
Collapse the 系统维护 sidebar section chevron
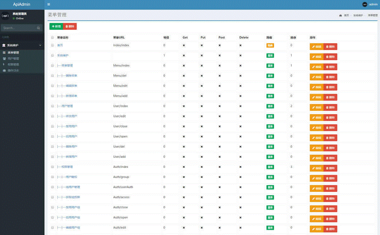40,45
